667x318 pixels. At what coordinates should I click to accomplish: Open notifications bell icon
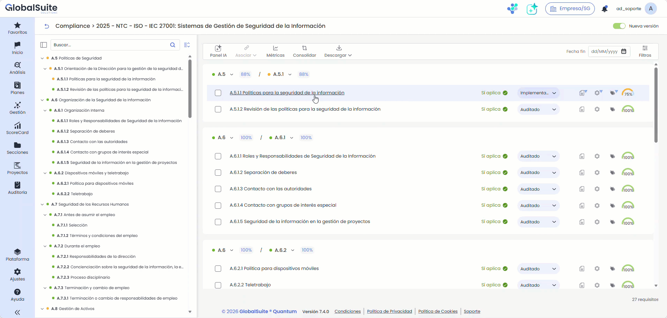[x=605, y=9]
